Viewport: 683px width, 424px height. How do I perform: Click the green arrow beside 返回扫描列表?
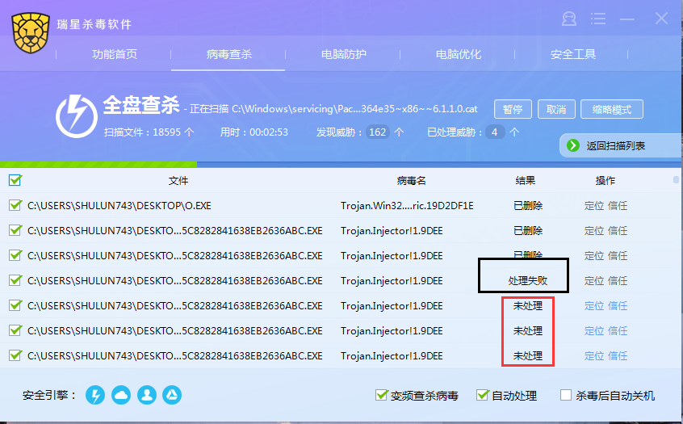pos(572,145)
